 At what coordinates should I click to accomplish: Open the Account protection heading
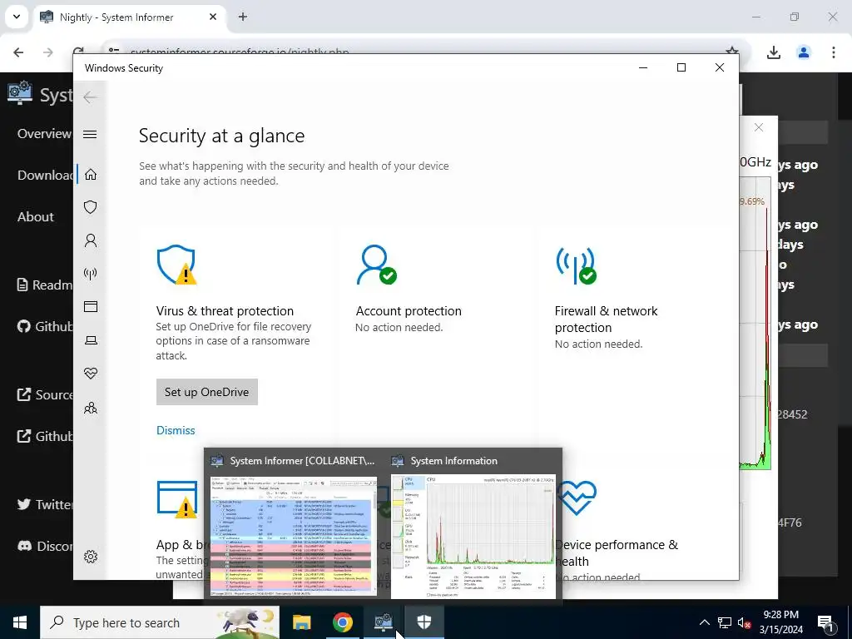(x=409, y=311)
